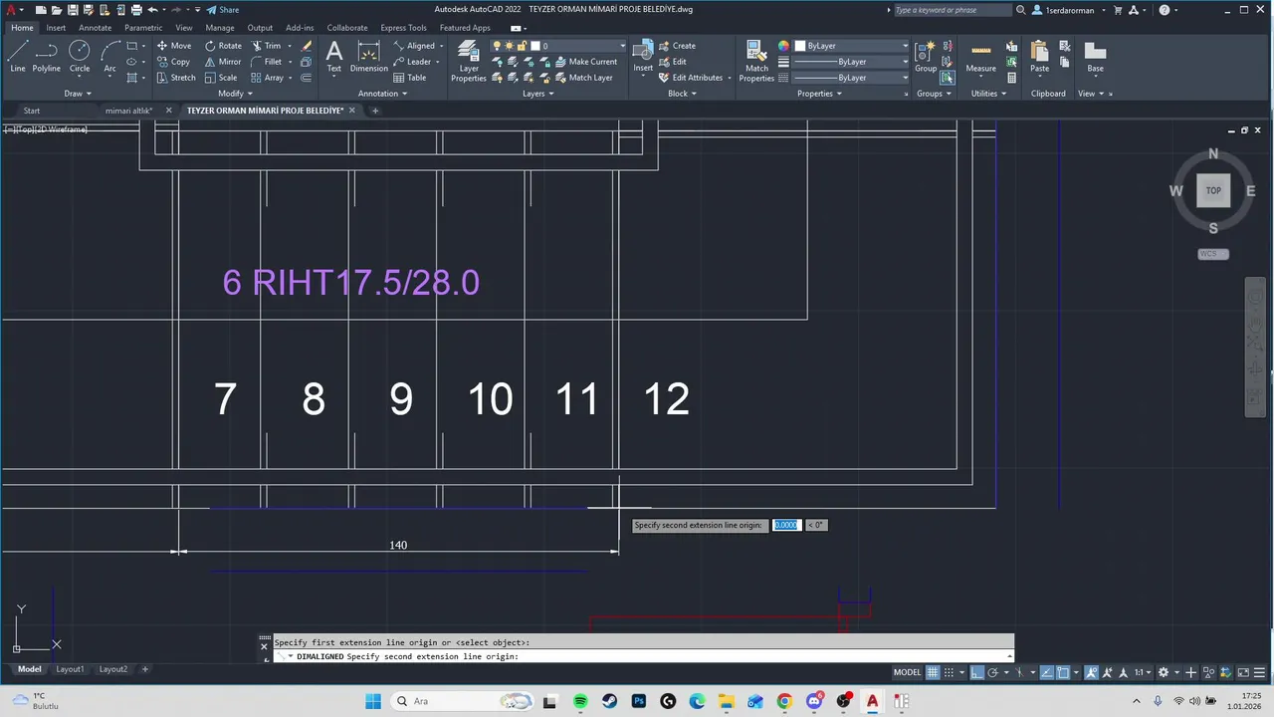
Task: Click the object color wheel swatch
Action: (783, 46)
